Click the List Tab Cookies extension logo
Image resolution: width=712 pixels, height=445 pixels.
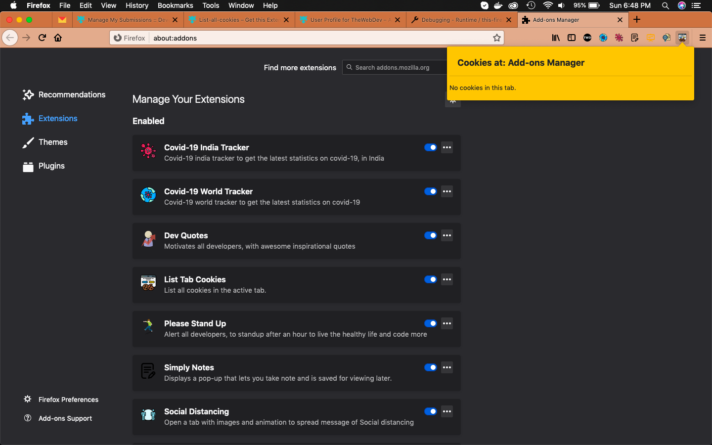(x=148, y=282)
